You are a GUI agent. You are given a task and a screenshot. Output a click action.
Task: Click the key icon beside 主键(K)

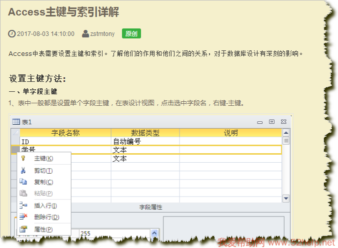coord(23,158)
